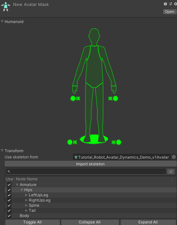Toggle the torso body part
Image resolution: width=177 pixels, height=225 pixels.
(94, 66)
